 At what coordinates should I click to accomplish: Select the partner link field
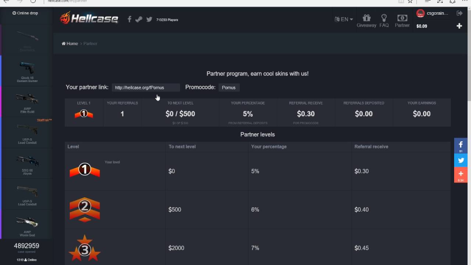(146, 88)
